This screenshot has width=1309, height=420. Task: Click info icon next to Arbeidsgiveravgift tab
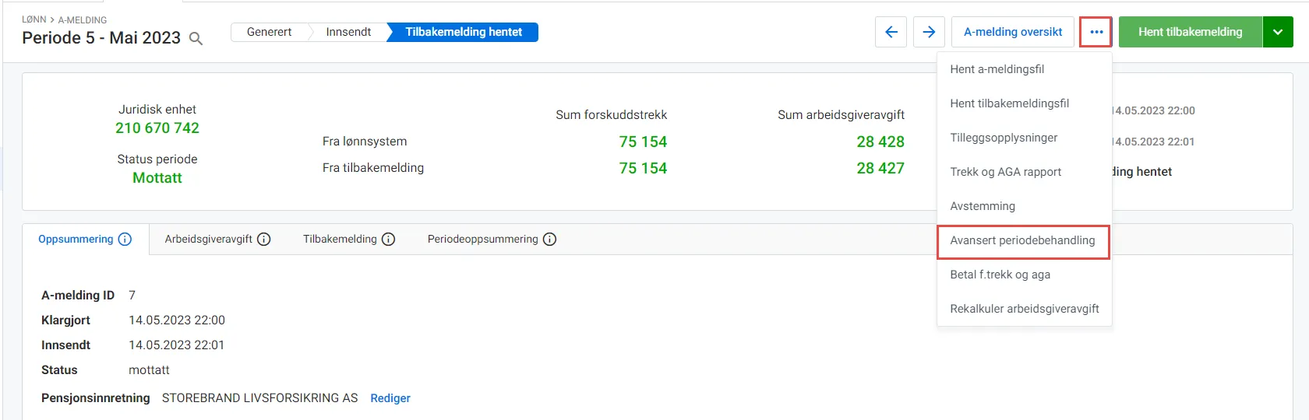click(x=264, y=240)
